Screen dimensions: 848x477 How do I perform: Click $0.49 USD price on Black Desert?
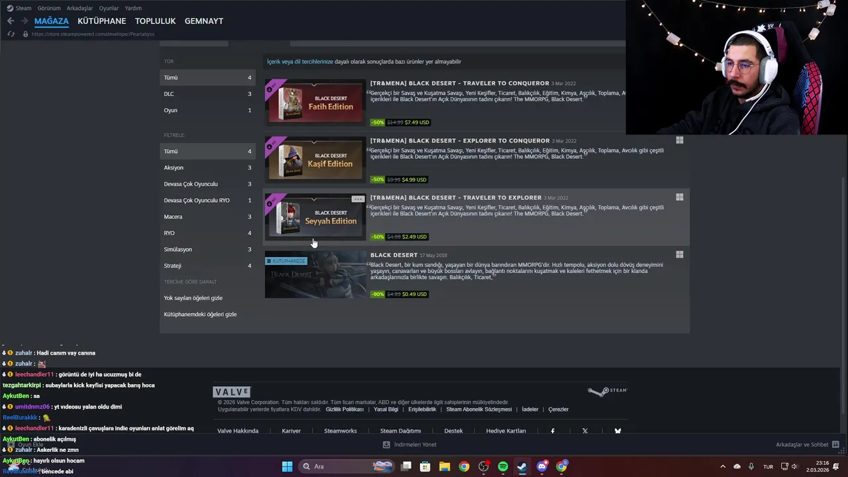(x=414, y=294)
